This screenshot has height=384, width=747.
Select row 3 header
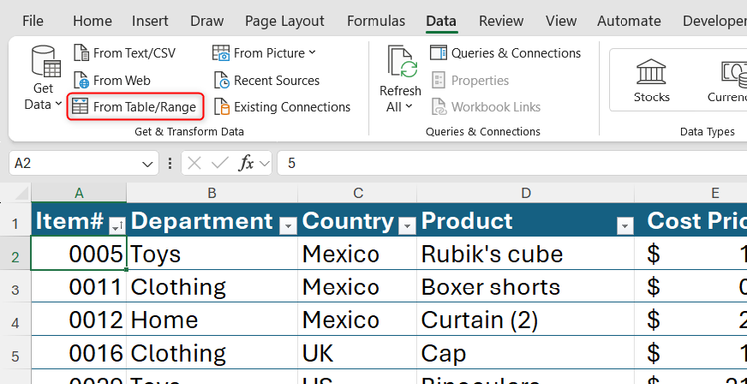pos(15,287)
